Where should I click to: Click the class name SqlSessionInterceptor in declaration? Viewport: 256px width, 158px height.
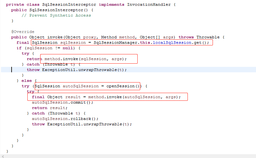coord(69,4)
